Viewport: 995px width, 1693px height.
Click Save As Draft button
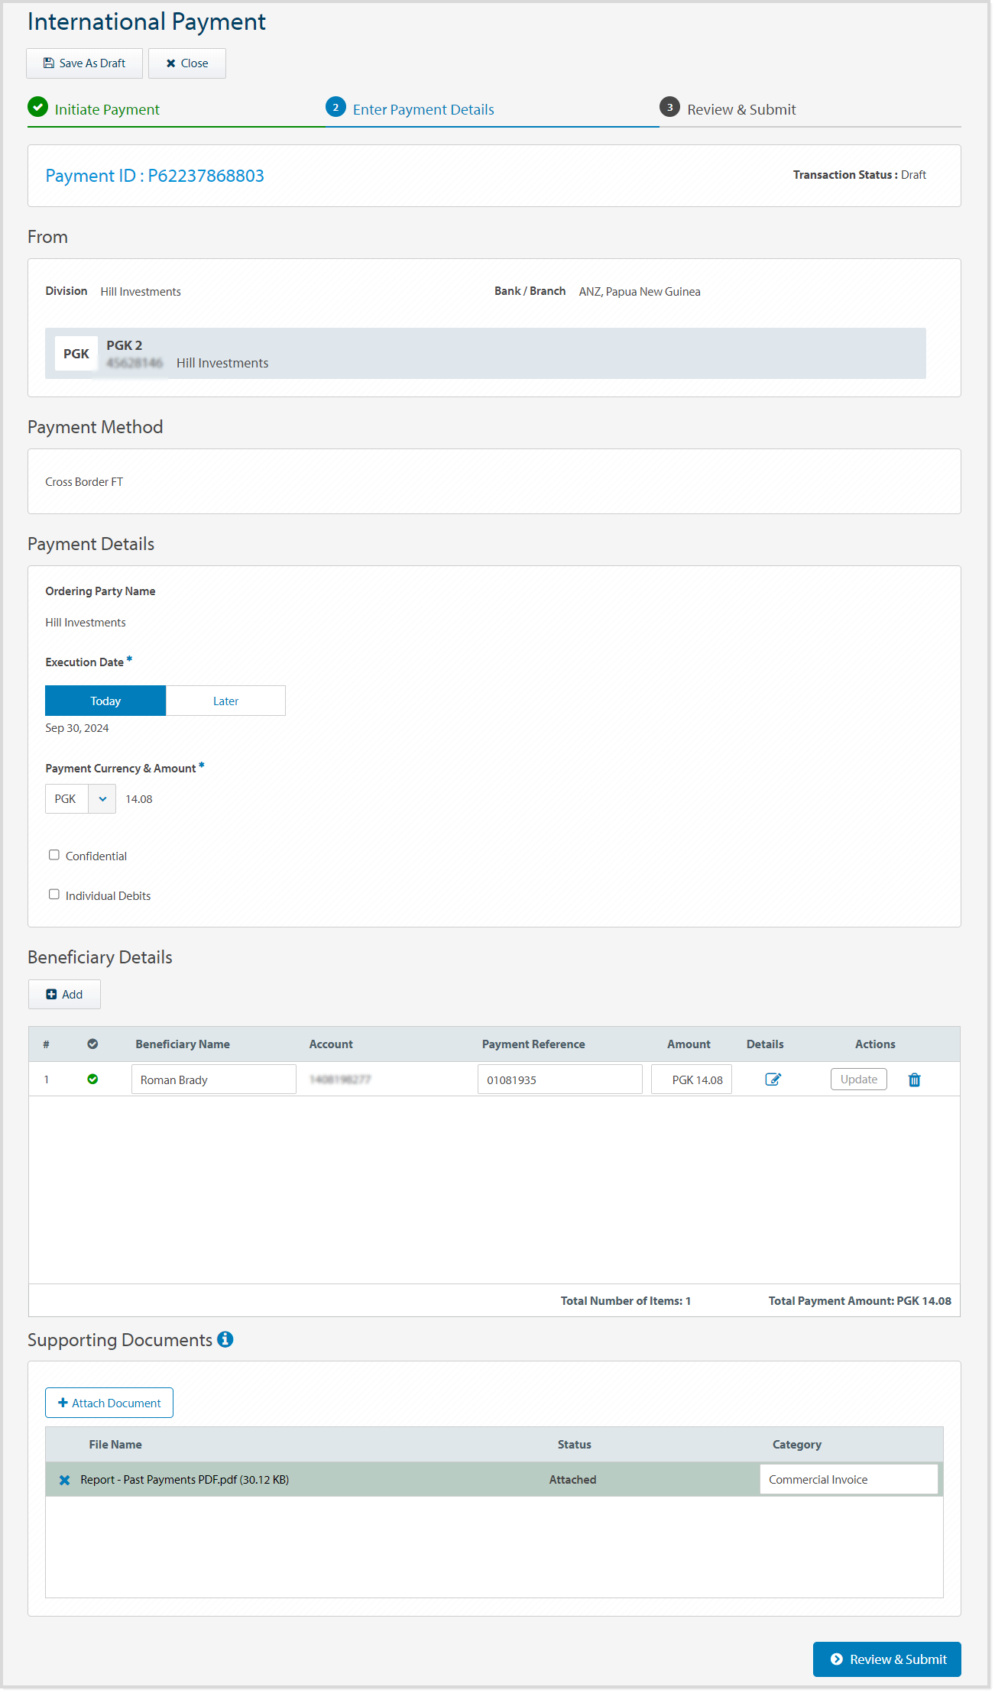point(84,63)
